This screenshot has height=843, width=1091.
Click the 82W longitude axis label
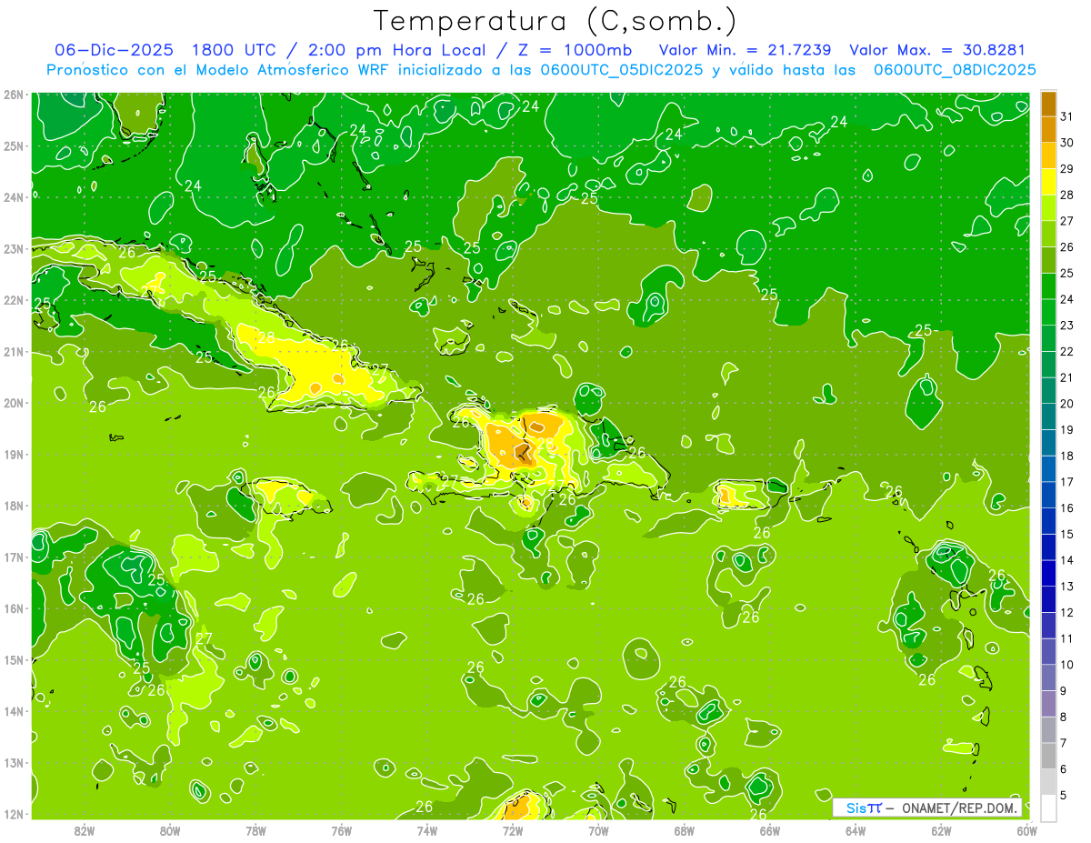point(85,830)
